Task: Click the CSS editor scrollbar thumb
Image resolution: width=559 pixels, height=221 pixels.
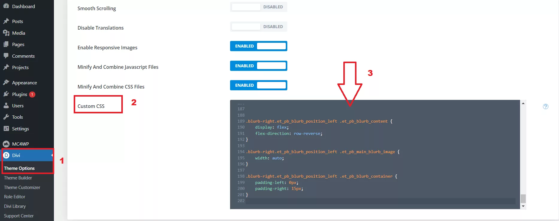Action: [523, 199]
